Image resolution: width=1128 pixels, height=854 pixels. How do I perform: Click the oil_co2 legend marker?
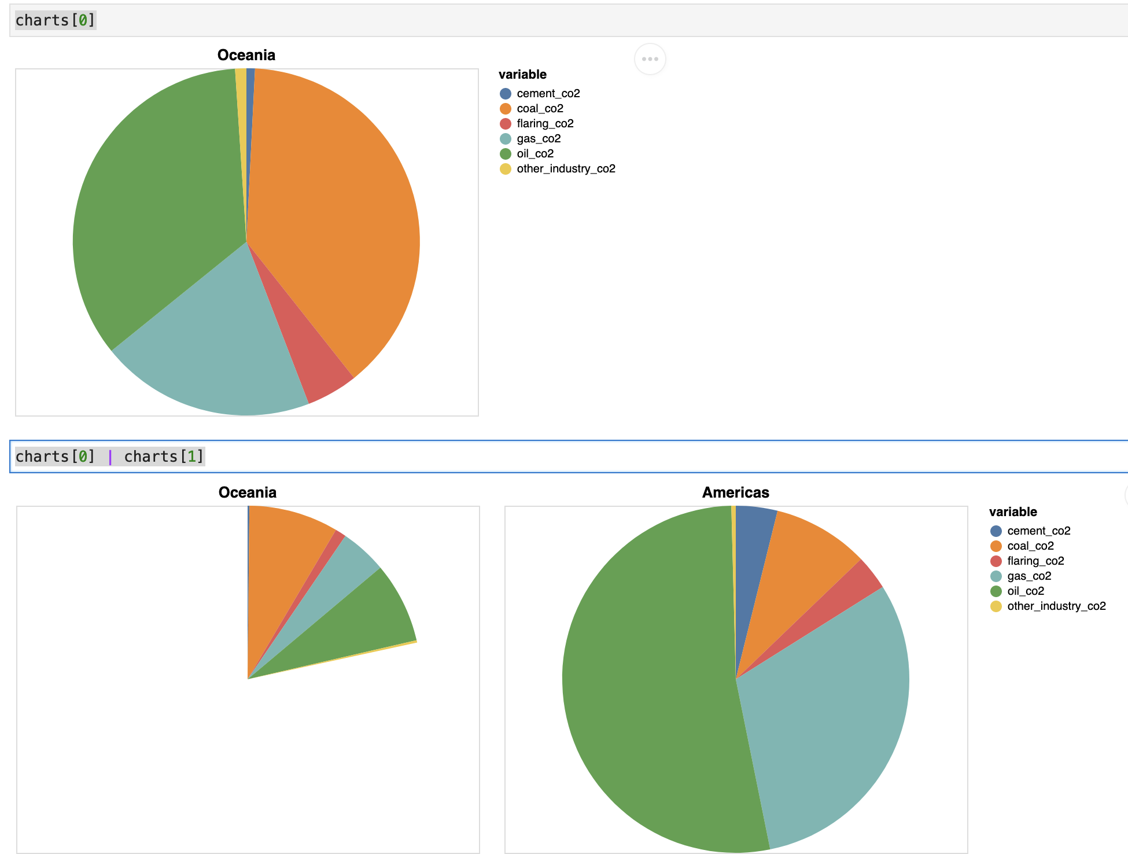point(505,153)
